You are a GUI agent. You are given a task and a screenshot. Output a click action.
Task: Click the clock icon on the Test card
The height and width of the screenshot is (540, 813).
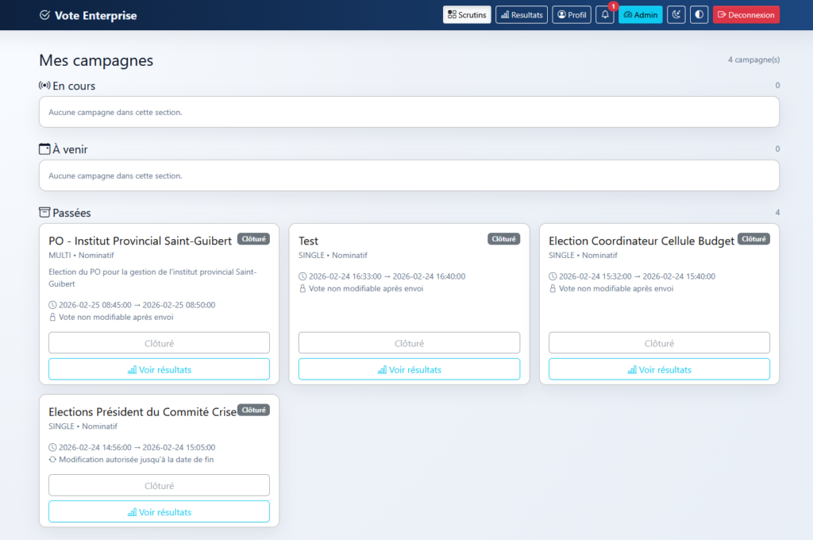[302, 276]
